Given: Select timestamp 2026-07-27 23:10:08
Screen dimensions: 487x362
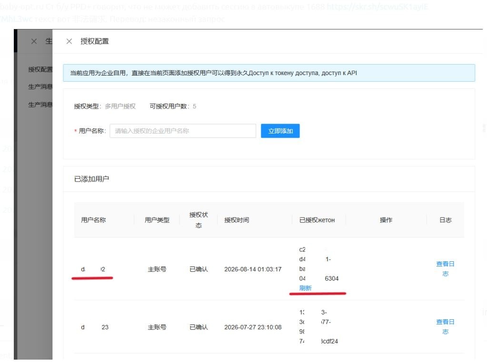Looking at the screenshot, I should click(253, 327).
